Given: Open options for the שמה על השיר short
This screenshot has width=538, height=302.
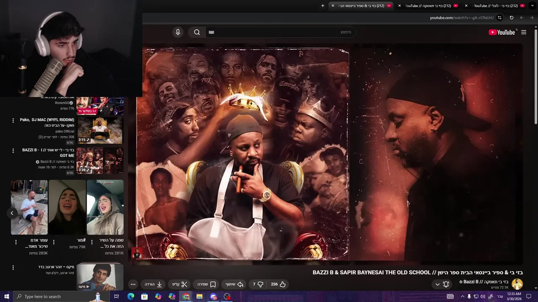Looking at the screenshot, I should coord(92,242).
